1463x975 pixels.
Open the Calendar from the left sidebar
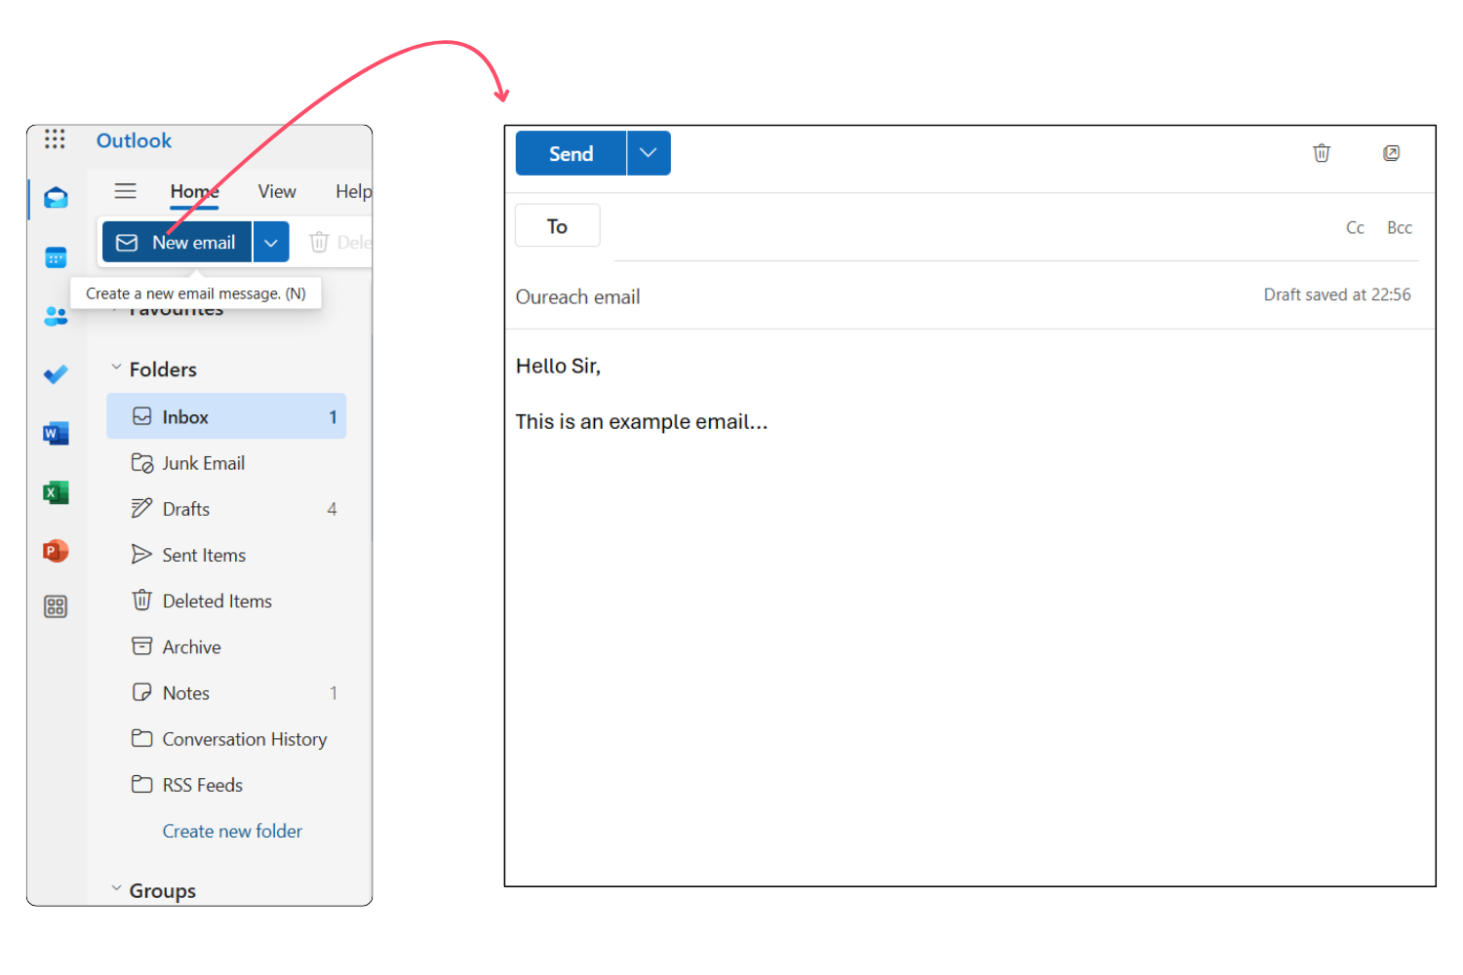56,256
